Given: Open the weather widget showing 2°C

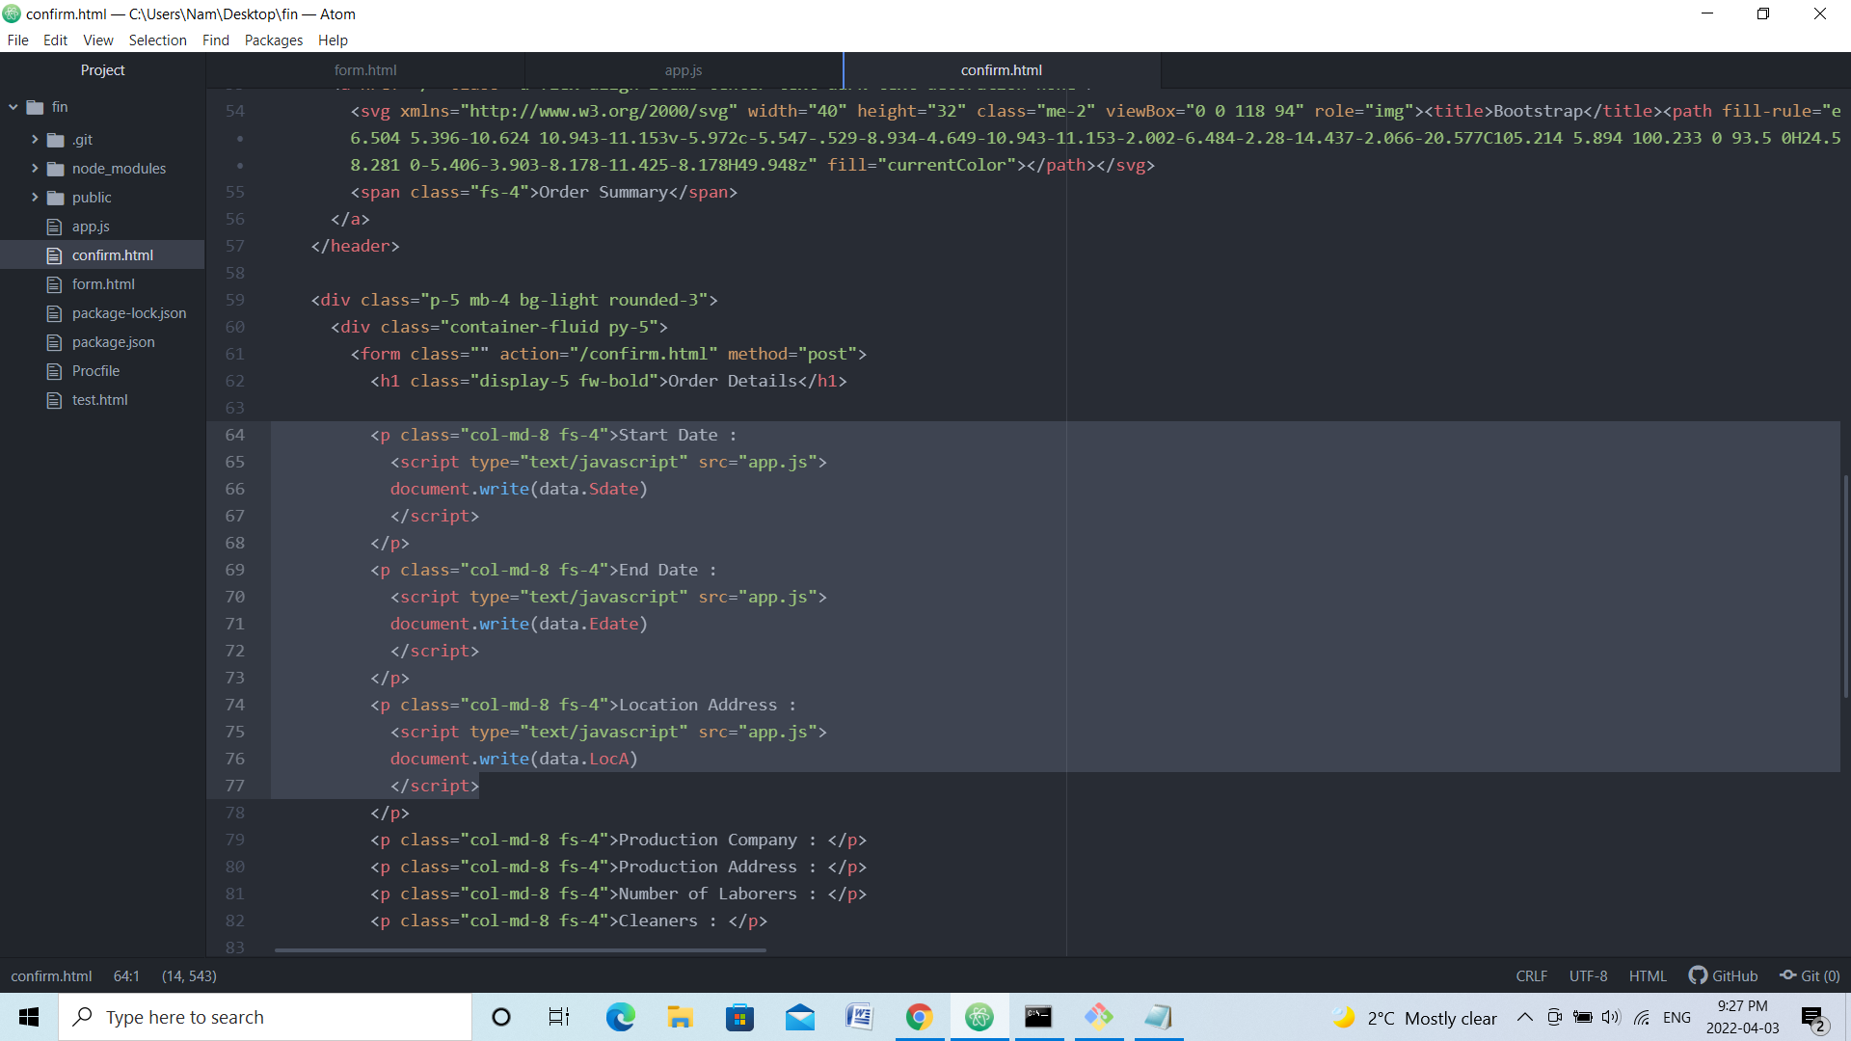Looking at the screenshot, I should tap(1414, 1018).
